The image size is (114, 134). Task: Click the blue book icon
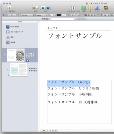[8, 27]
